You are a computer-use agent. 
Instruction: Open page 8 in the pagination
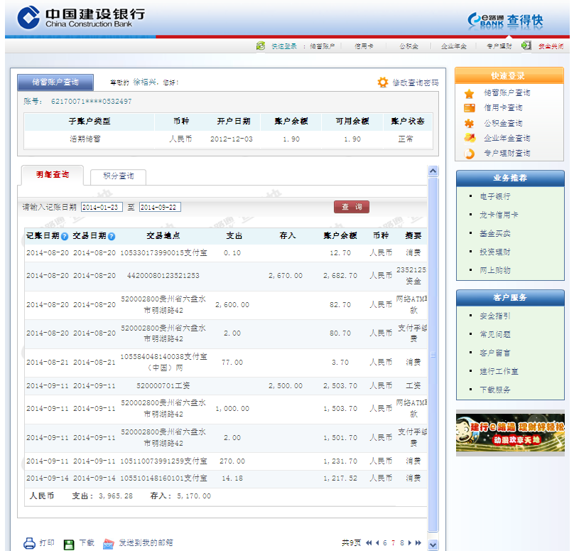[x=401, y=543]
